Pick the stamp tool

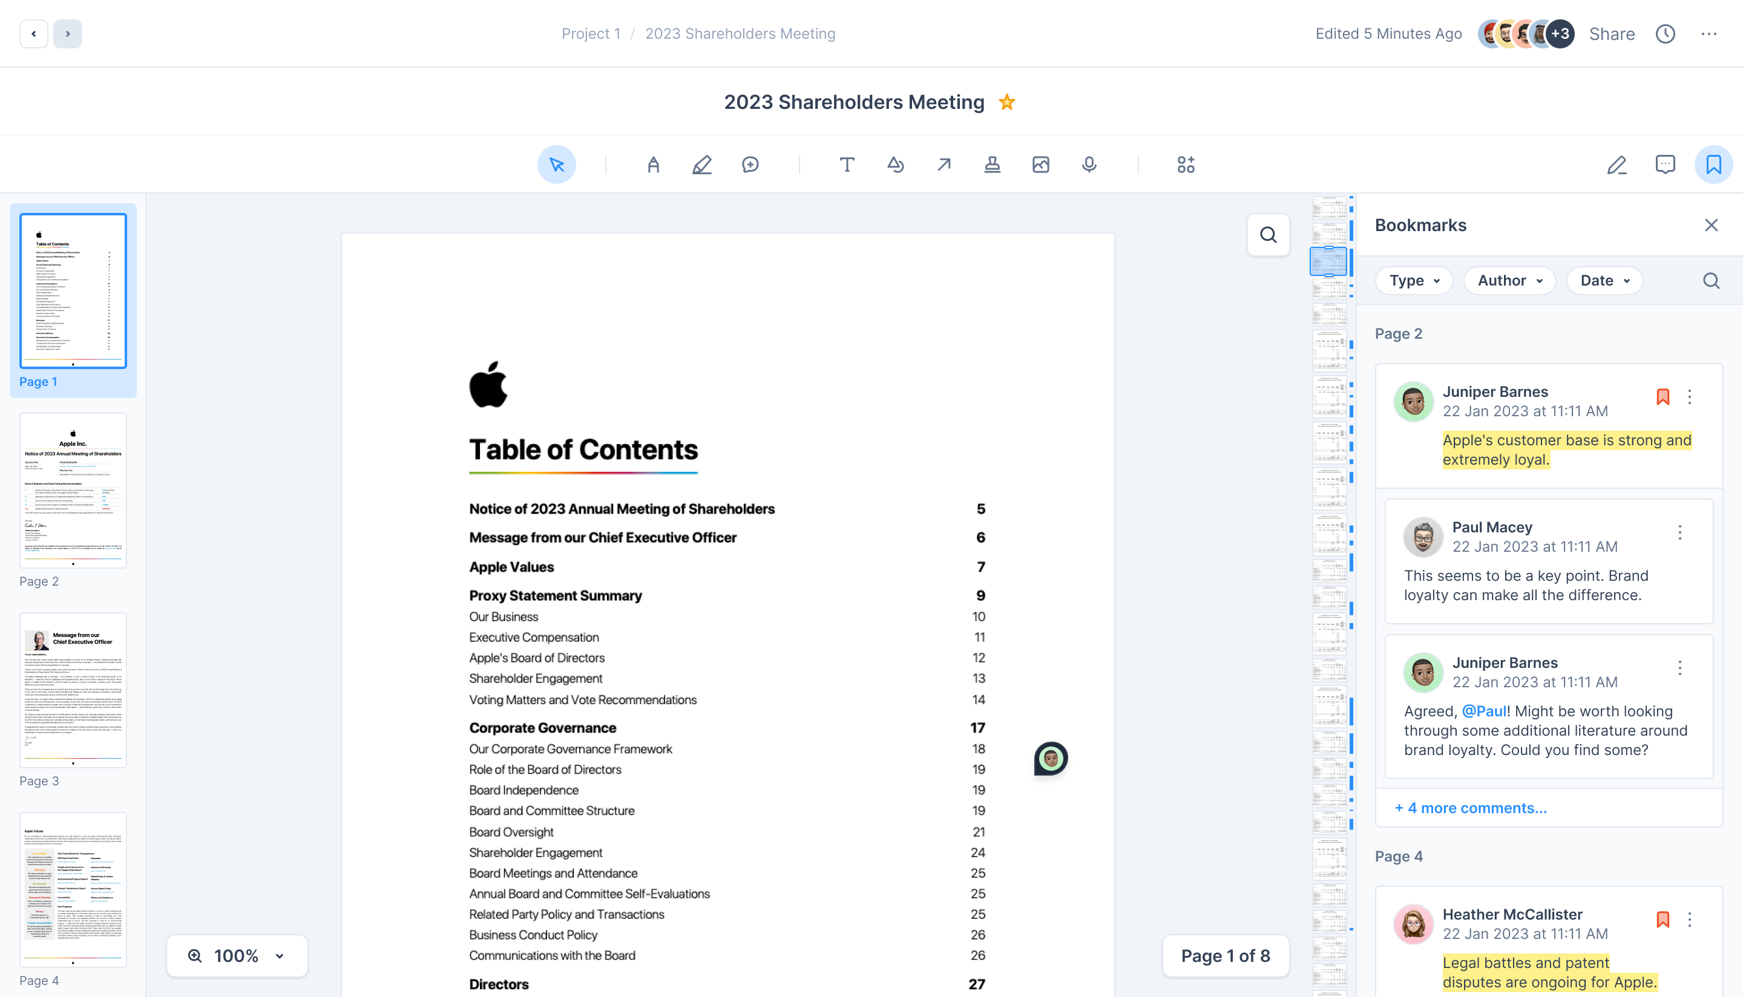[x=993, y=165]
